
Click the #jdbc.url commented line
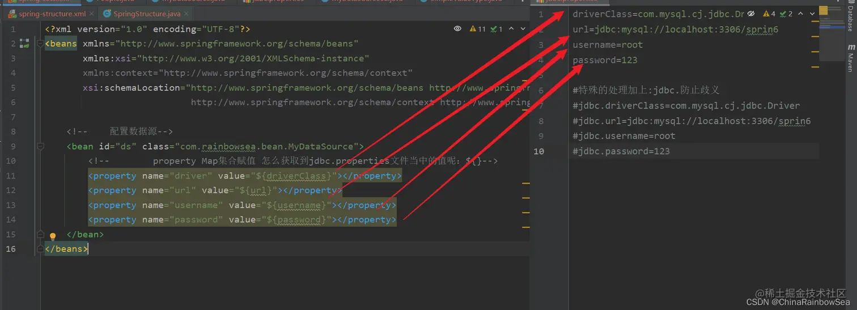(x=691, y=121)
